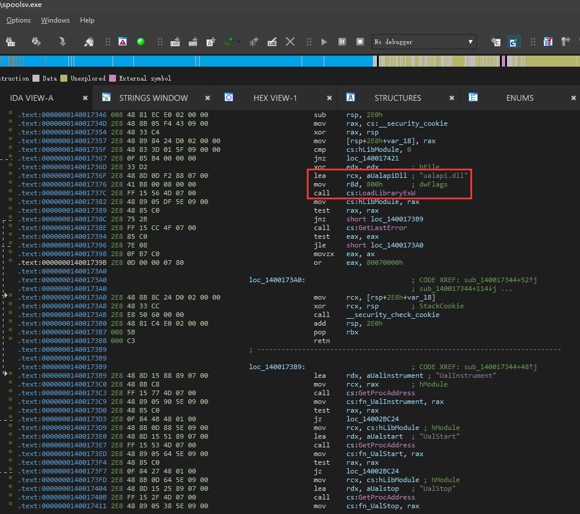This screenshot has width=580, height=514.
Task: Open the Options menu
Action: click(19, 20)
